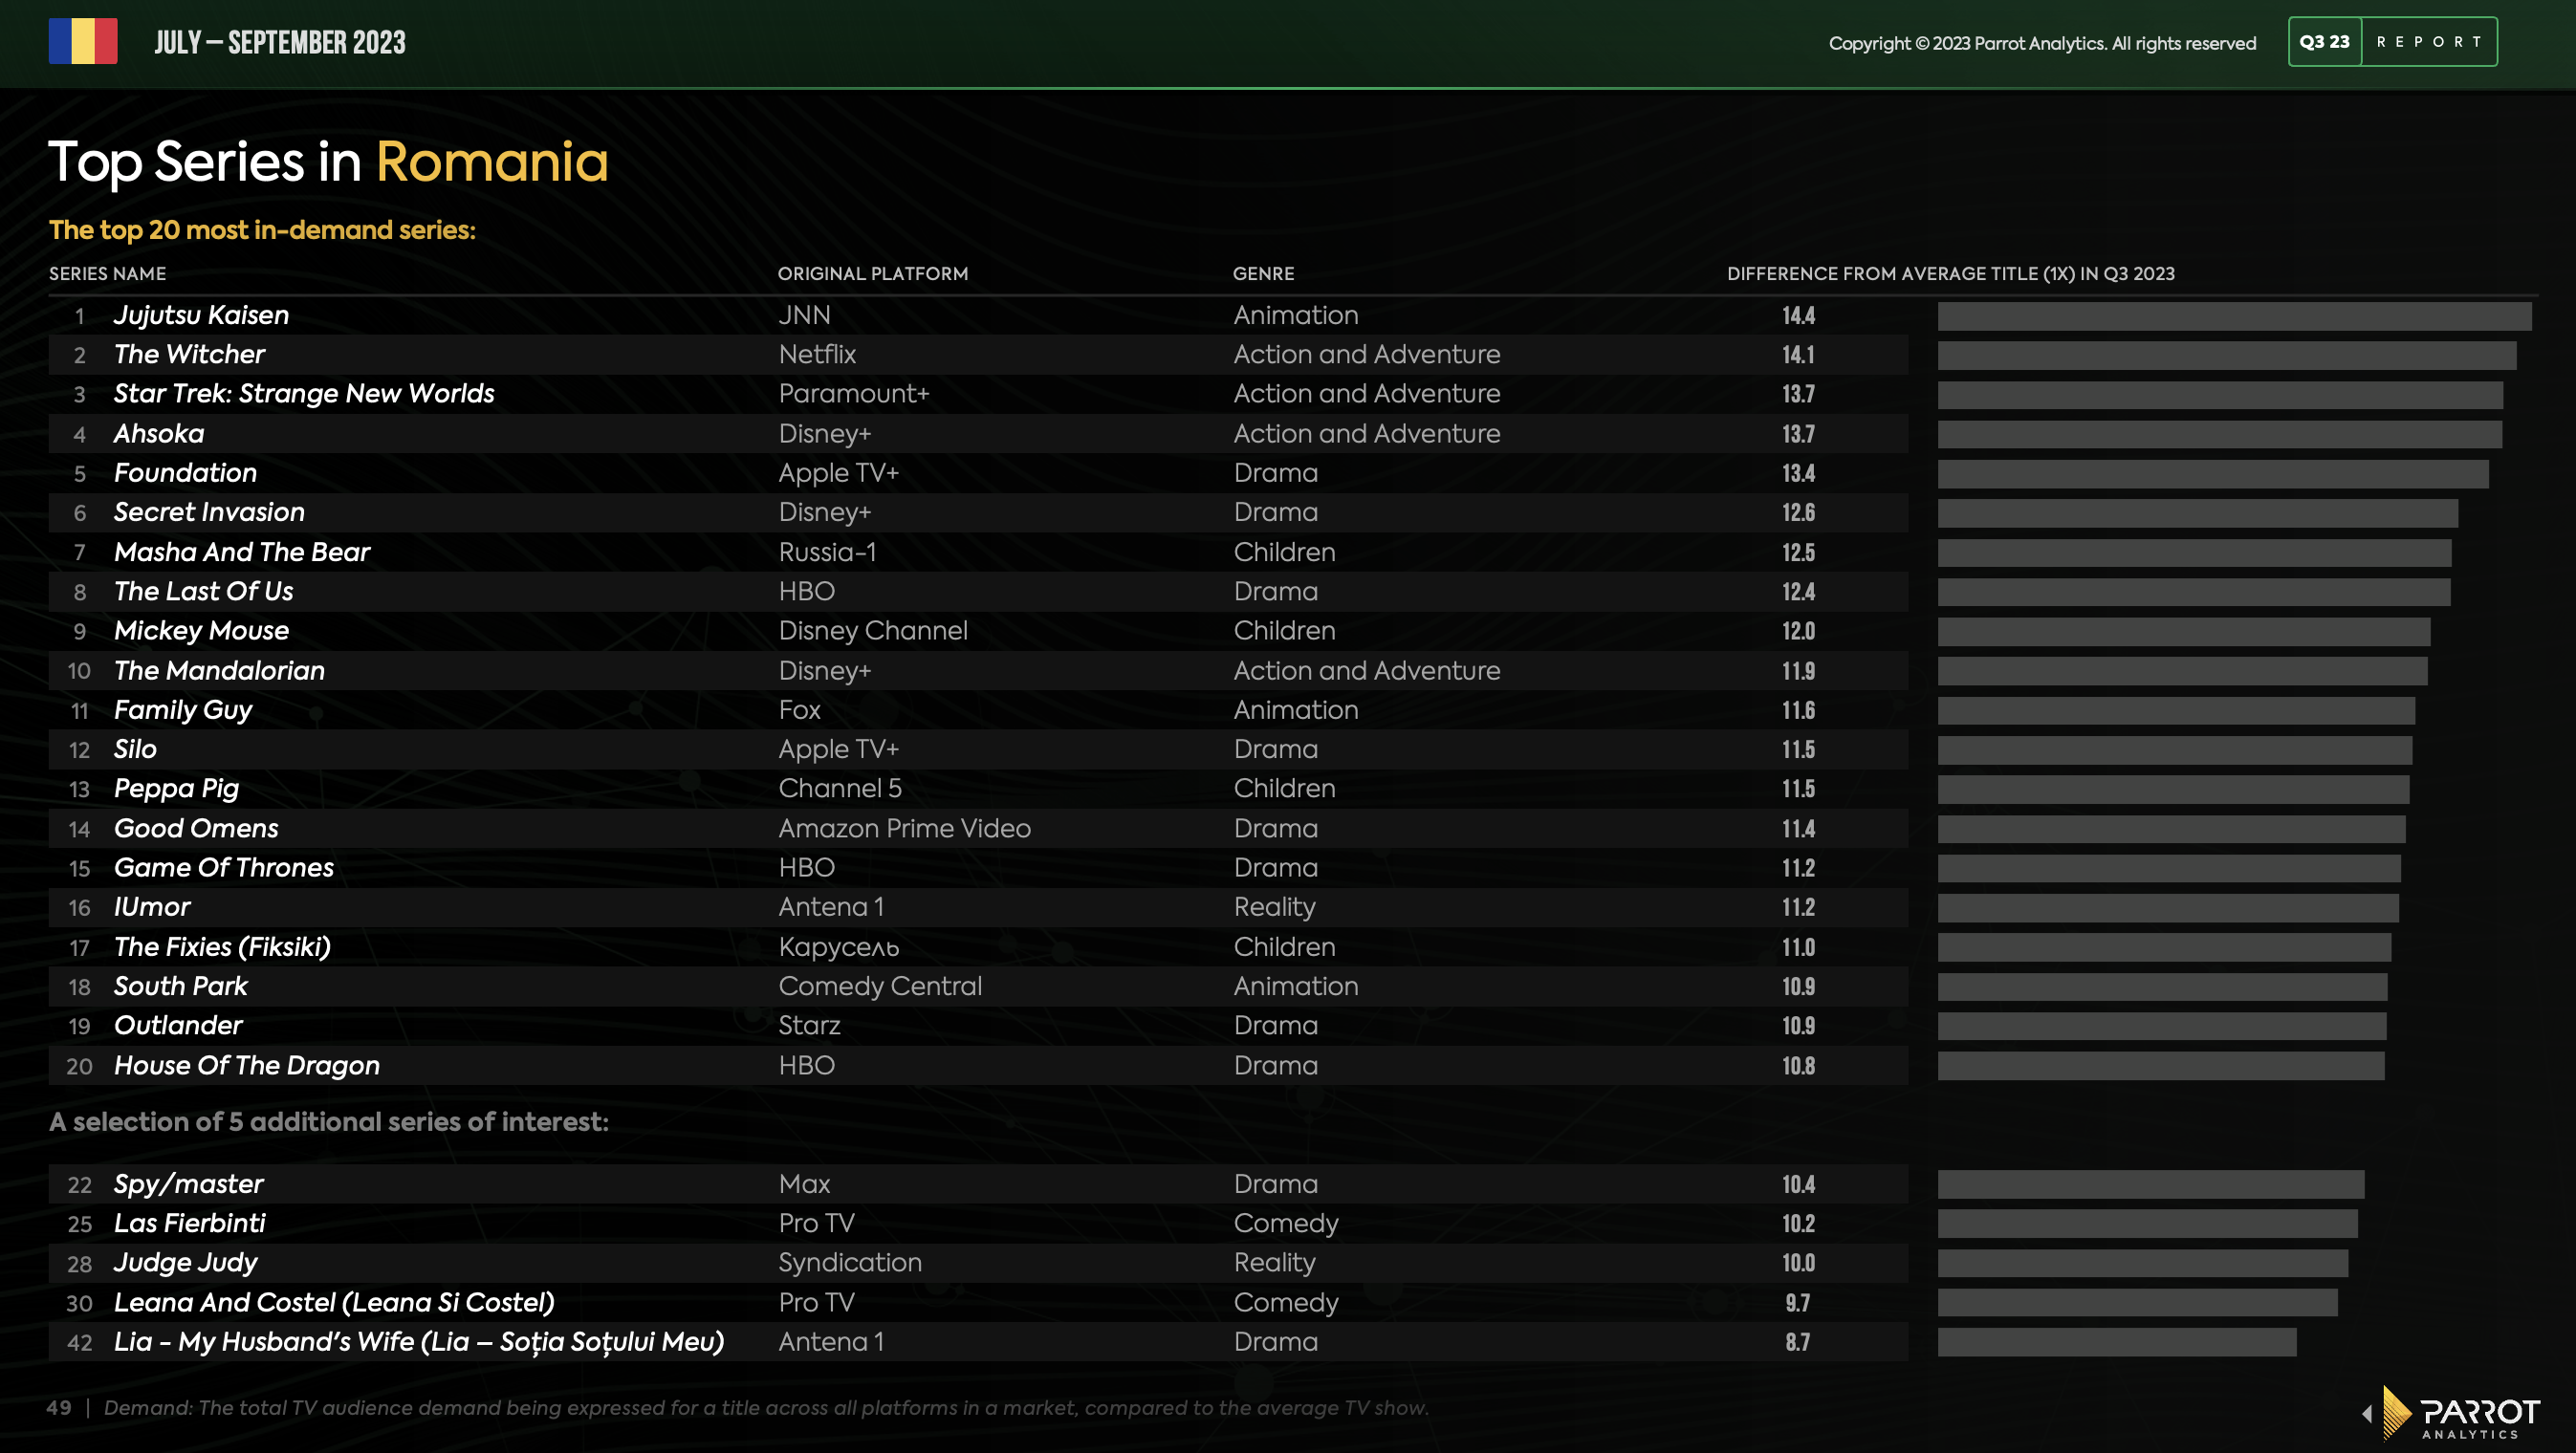
Task: Click the Карусель platform cell
Action: [839, 946]
